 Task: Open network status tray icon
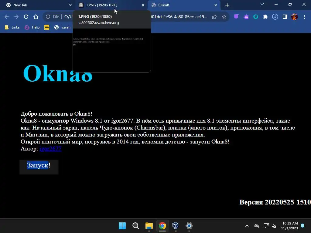pos(266,226)
